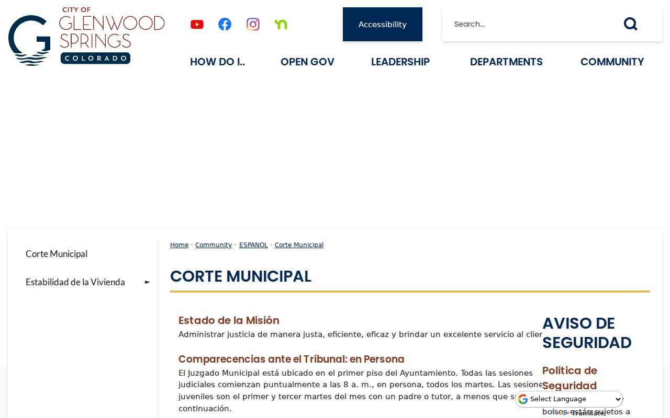Click the magnifying glass search icon
The height and width of the screenshot is (418, 670).
[x=630, y=24]
